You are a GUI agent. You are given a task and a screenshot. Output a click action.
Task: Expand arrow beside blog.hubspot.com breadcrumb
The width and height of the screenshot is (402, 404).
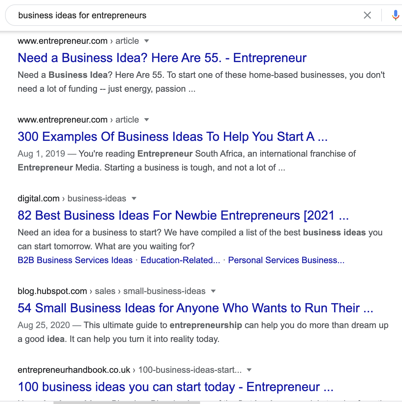tap(213, 291)
